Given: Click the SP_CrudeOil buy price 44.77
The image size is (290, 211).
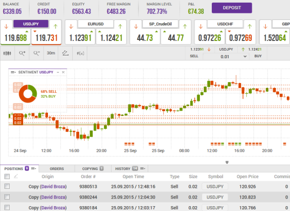Looking at the screenshot, I should pos(176,38).
